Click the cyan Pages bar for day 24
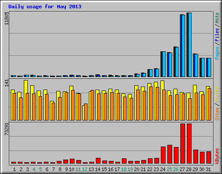The image size is (222, 174). click(164, 64)
